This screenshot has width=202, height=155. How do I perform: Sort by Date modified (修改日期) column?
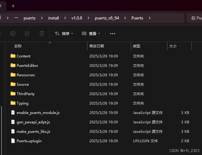point(97,46)
